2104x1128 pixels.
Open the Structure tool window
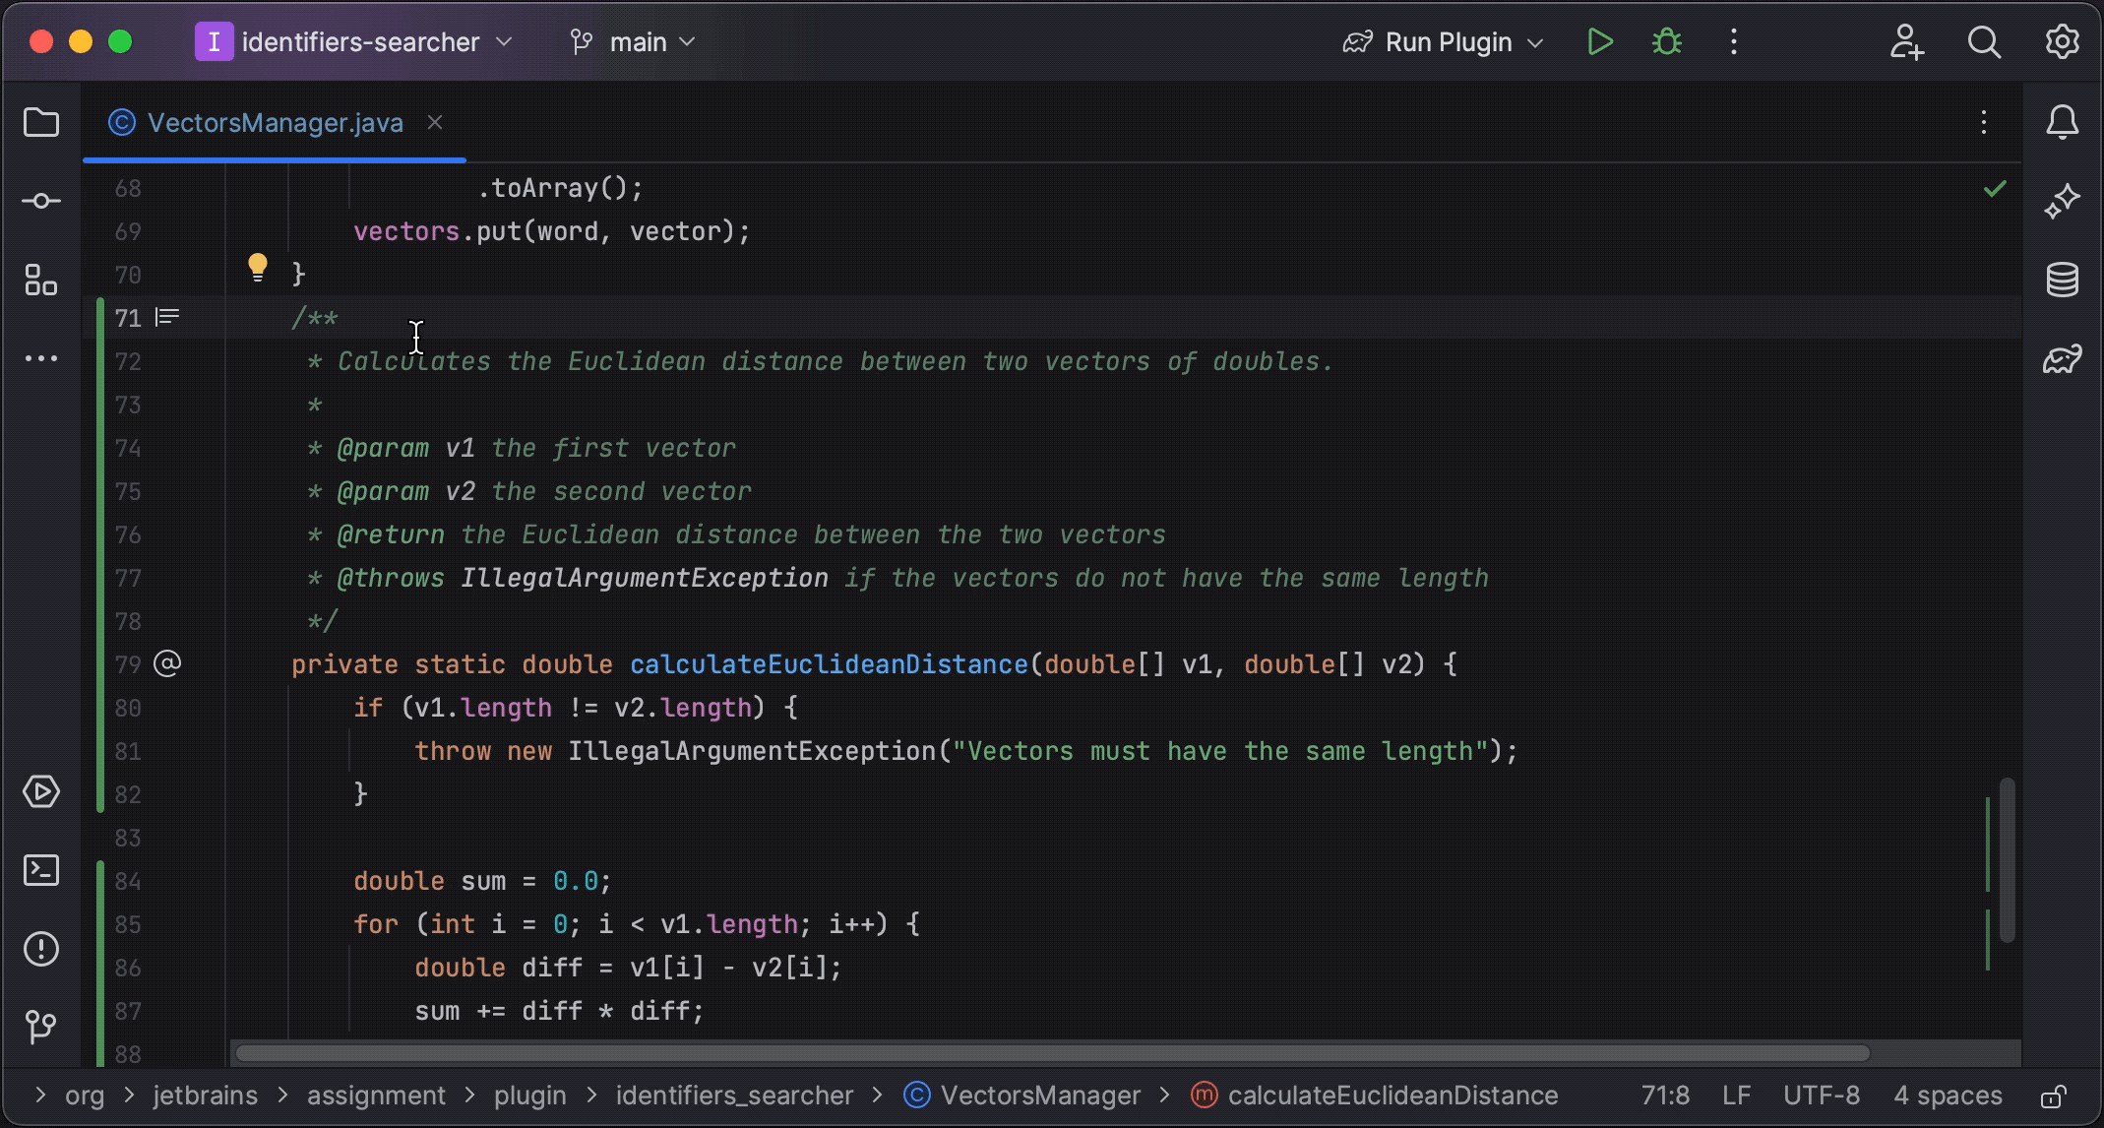tap(41, 280)
